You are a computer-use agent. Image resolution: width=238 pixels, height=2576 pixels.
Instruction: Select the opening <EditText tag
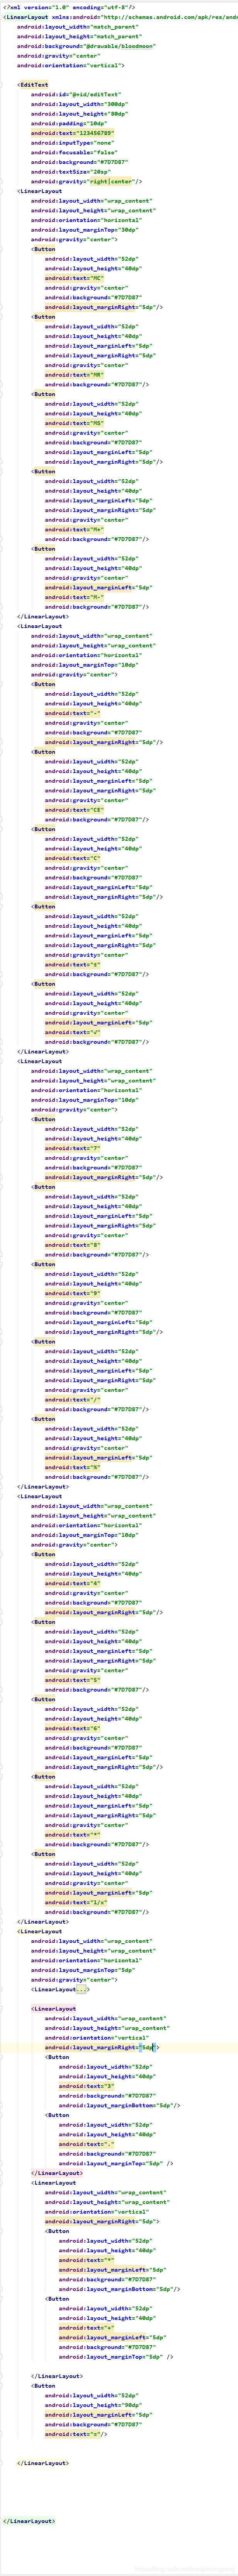click(x=33, y=85)
